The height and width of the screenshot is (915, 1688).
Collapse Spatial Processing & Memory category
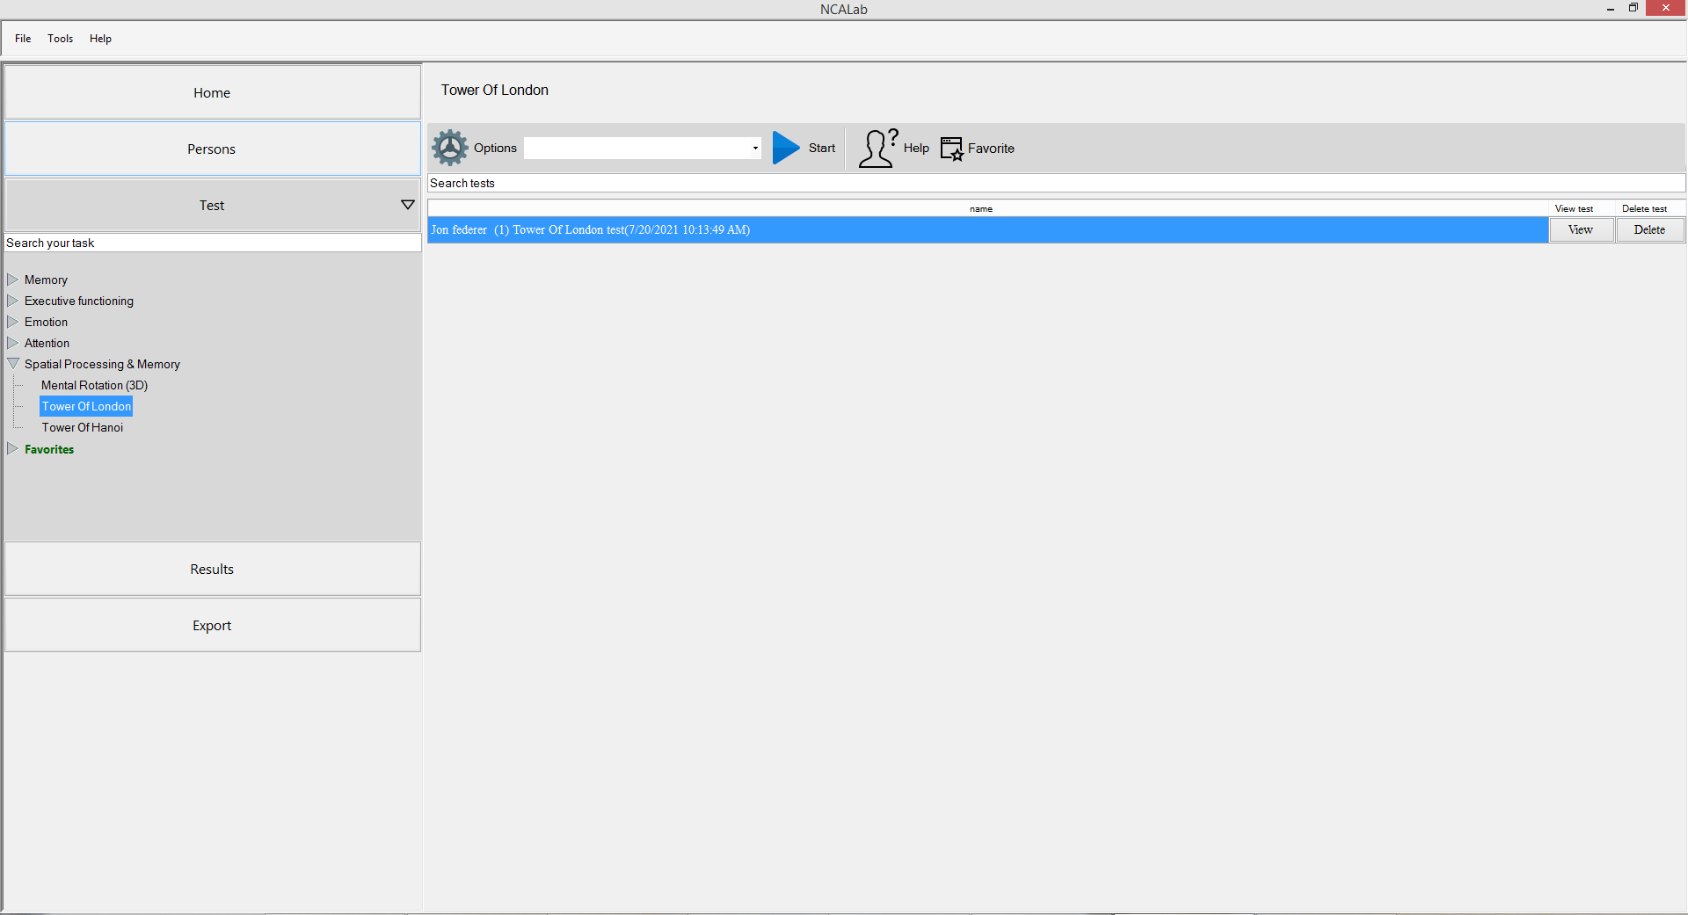(13, 364)
